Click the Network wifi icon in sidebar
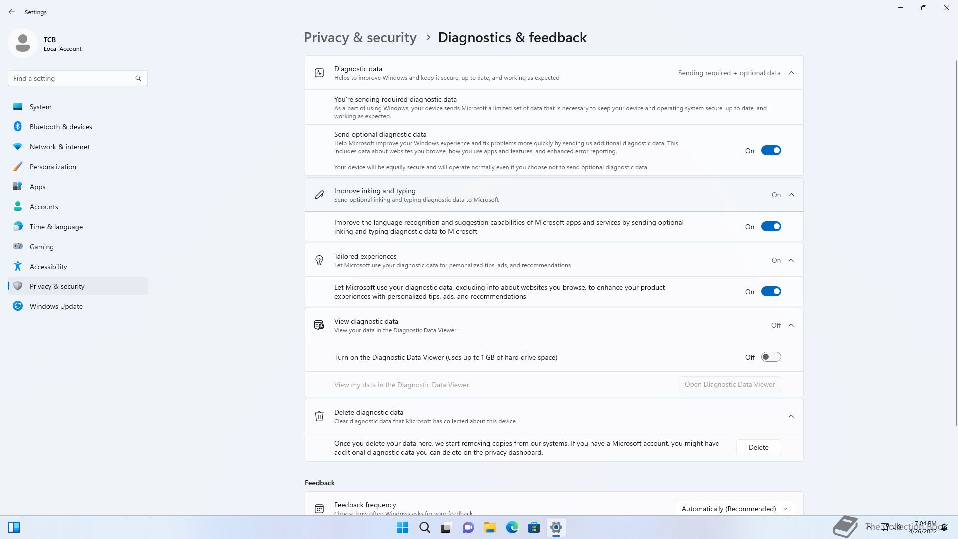Image resolution: width=958 pixels, height=539 pixels. (18, 147)
